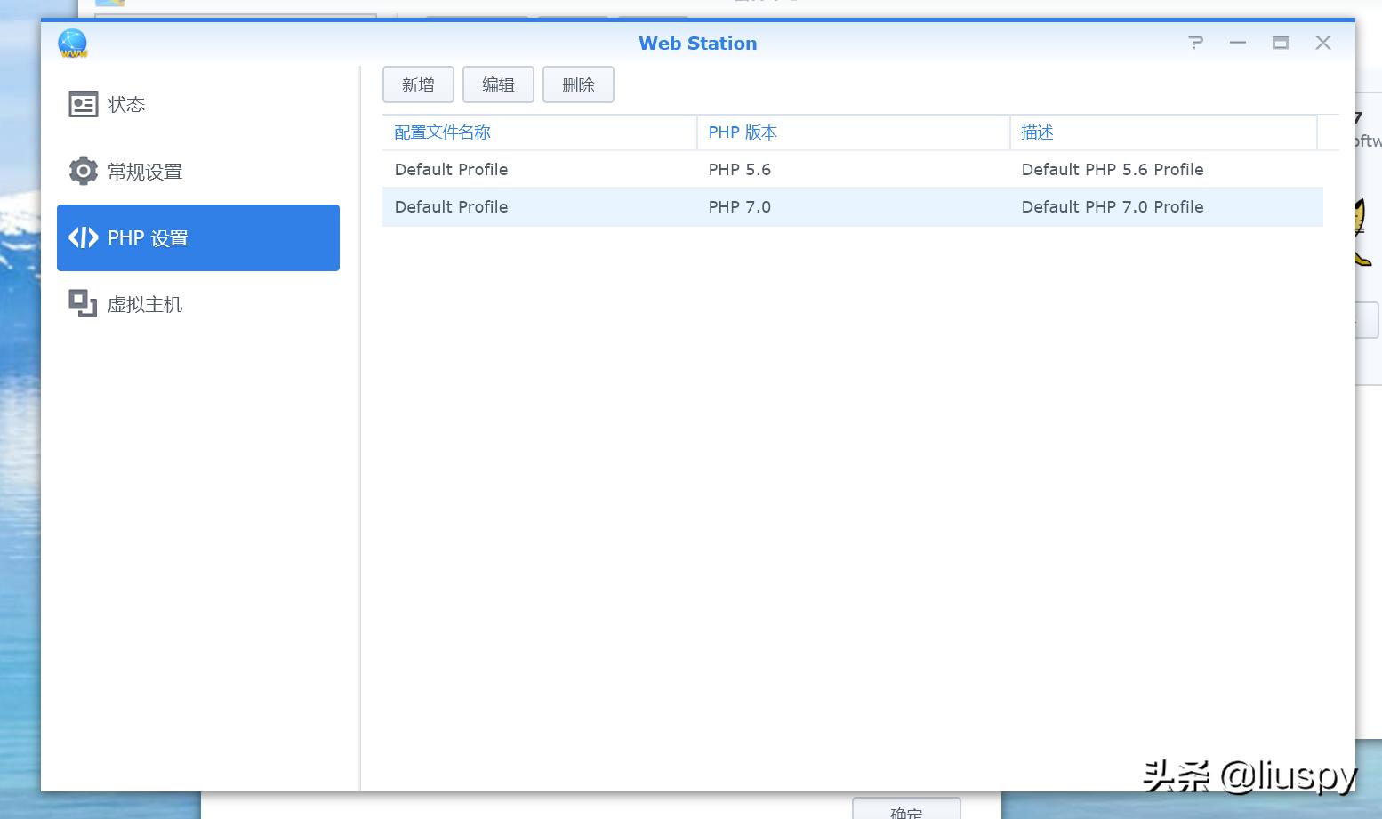The image size is (1382, 819).
Task: Open help with the question mark icon
Action: point(1195,43)
